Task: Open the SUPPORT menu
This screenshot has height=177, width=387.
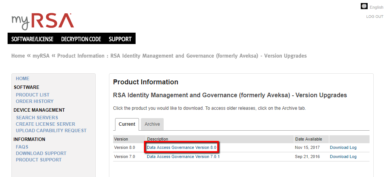Action: 120,39
